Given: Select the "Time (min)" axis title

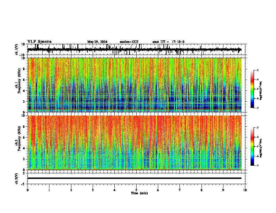Looking at the screenshot, I should click(x=139, y=193).
